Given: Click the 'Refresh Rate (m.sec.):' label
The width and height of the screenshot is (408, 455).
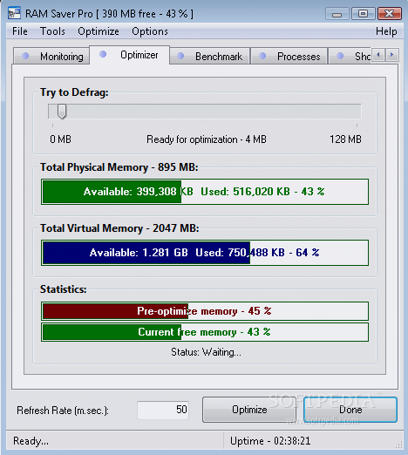Looking at the screenshot, I should point(63,411).
